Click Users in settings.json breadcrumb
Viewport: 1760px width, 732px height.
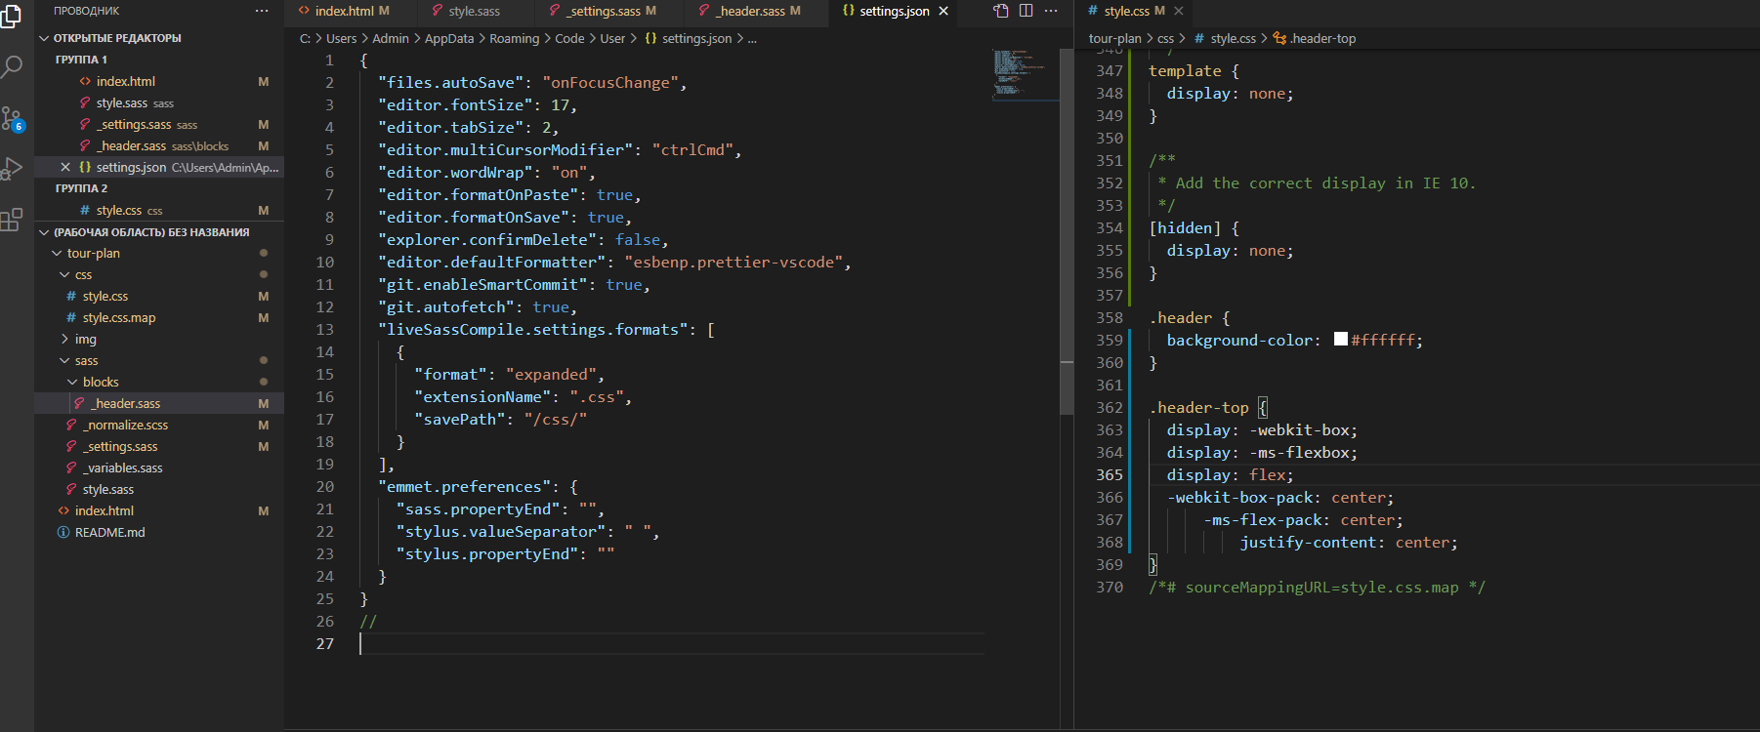(x=341, y=38)
